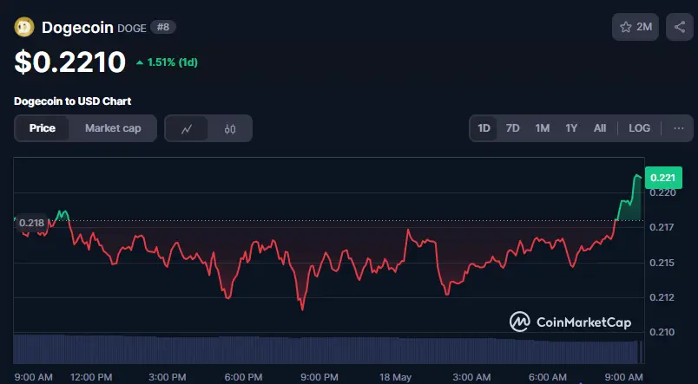Toggle LOG scale on the chart
Screen dimensions: 698x384
click(x=639, y=128)
